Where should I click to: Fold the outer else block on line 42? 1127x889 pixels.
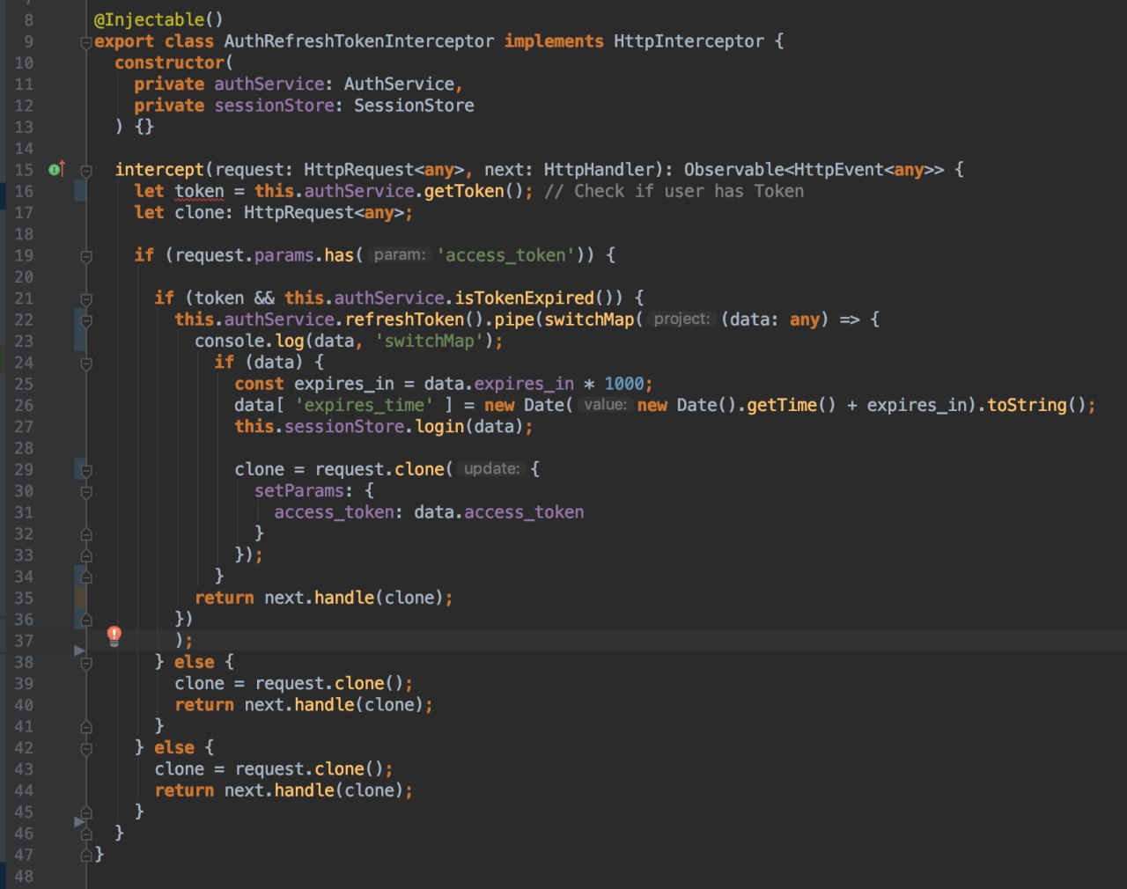(86, 748)
